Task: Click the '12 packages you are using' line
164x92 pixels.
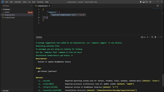Action: point(59,49)
